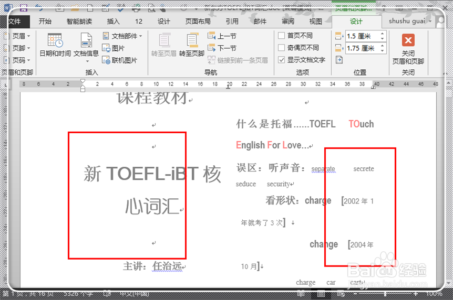Image resolution: width=453 pixels, height=300 pixels.
Task: Click the zoom in plus icon
Action: tap(416, 294)
